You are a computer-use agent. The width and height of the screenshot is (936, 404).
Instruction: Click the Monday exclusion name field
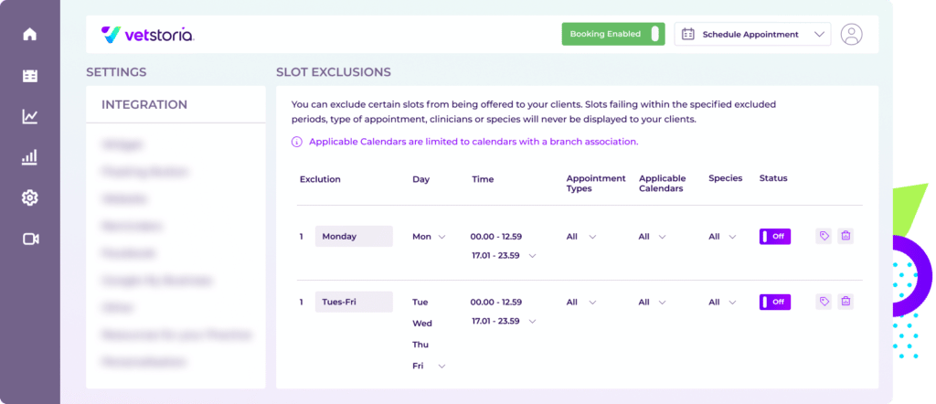[354, 237]
